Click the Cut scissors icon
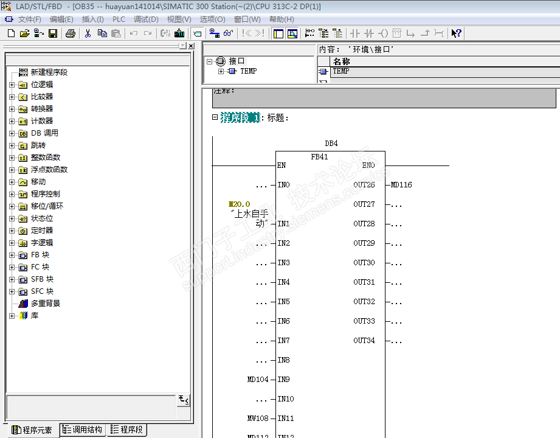Screen dimensions: 560x438 point(88,33)
